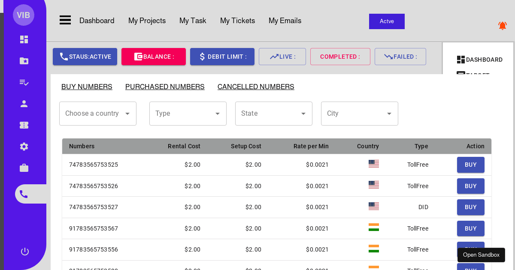Viewport: 515px width, 270px height.
Task: Click the India flag for 91783565753556
Action: point(374,249)
